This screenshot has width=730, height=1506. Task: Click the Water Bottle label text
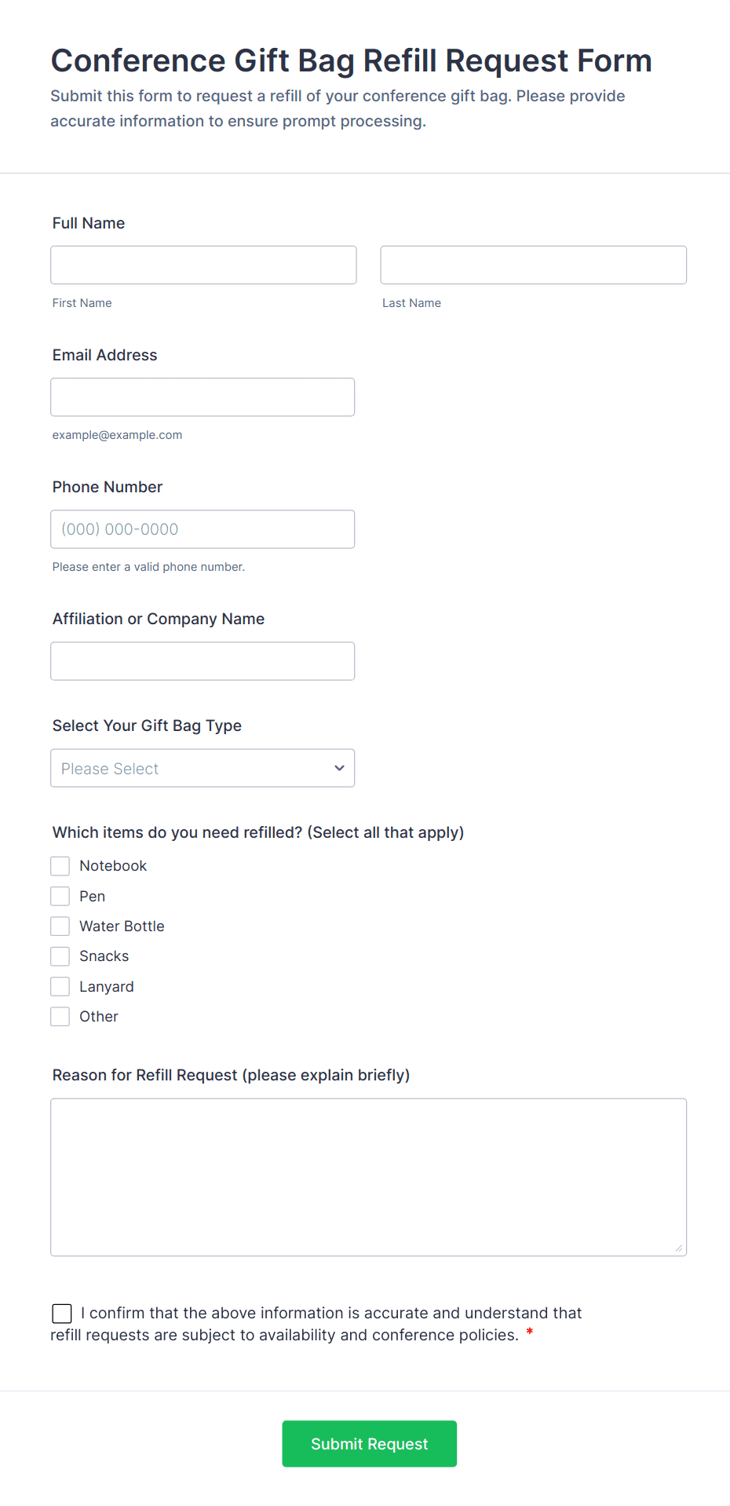122,927
